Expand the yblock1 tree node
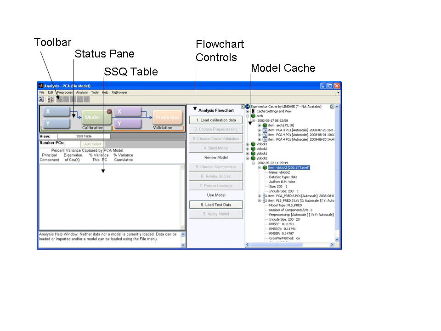Viewport: 441px width, 331px height. 248,154
